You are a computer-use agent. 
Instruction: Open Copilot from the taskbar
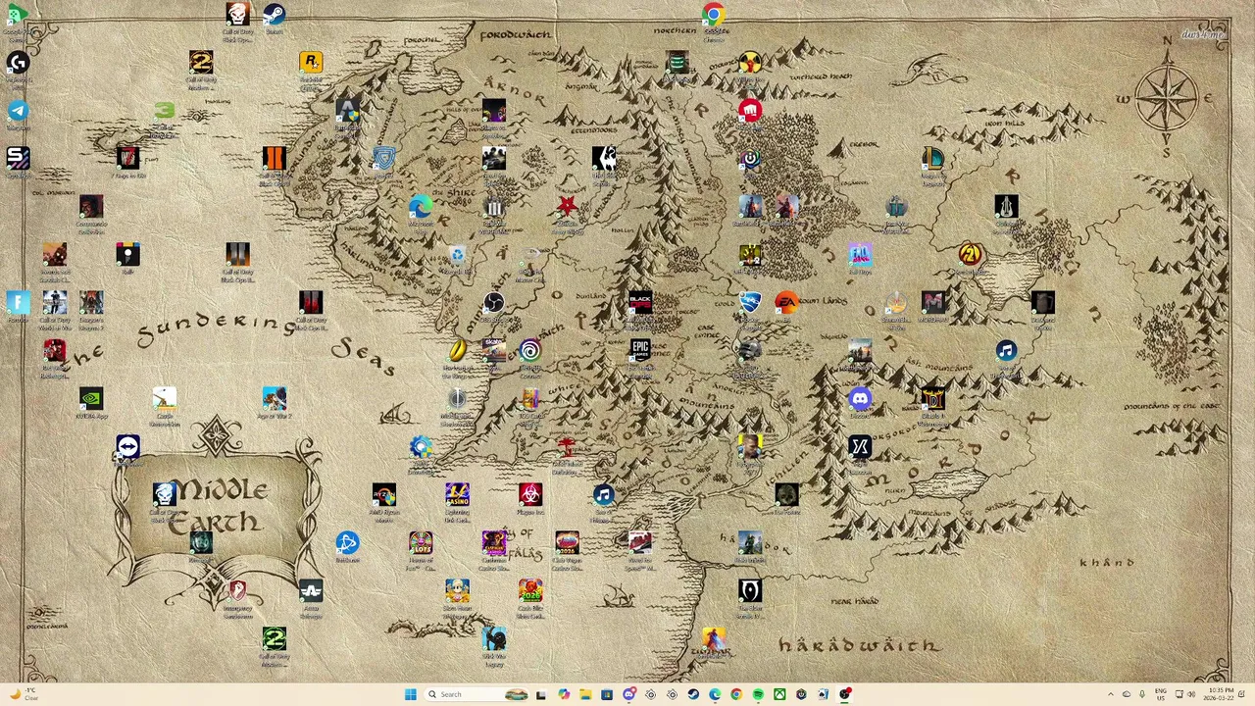point(564,694)
